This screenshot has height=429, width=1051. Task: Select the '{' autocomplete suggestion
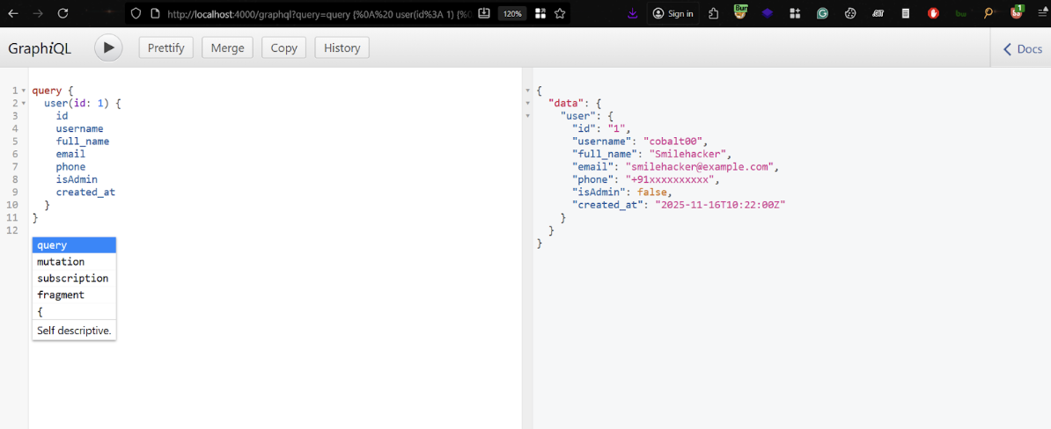(x=75, y=312)
